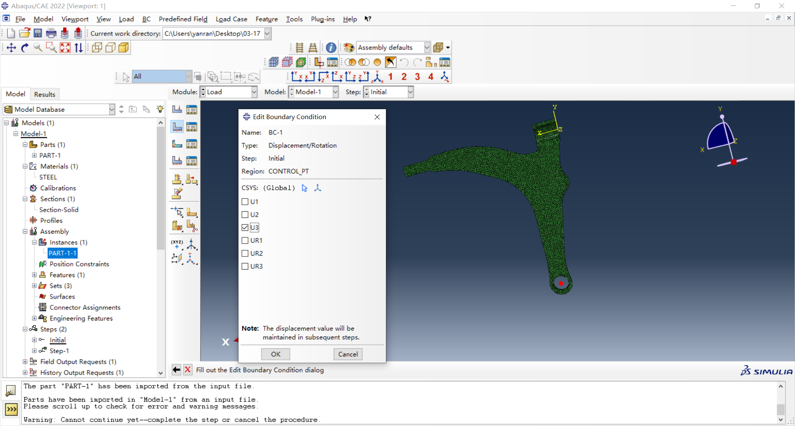Enable the UR3 checkbox
Viewport: 795px width, 426px height.
tap(245, 266)
